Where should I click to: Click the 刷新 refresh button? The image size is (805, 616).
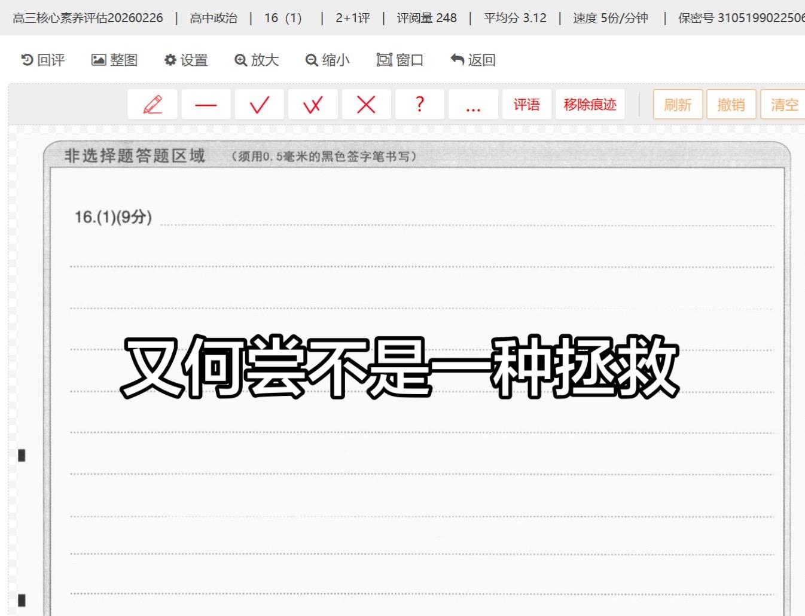coord(678,103)
